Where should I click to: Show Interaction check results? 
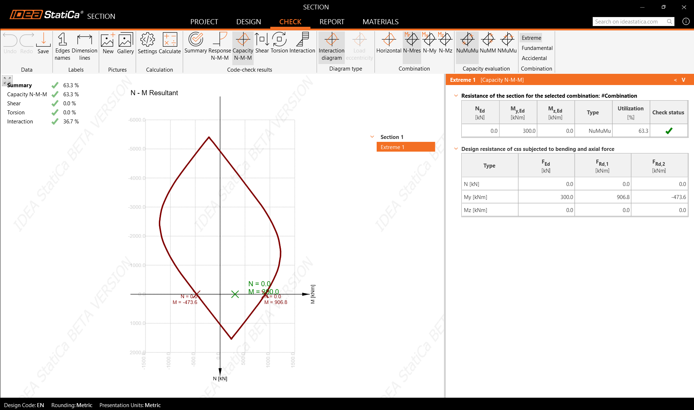pos(302,43)
